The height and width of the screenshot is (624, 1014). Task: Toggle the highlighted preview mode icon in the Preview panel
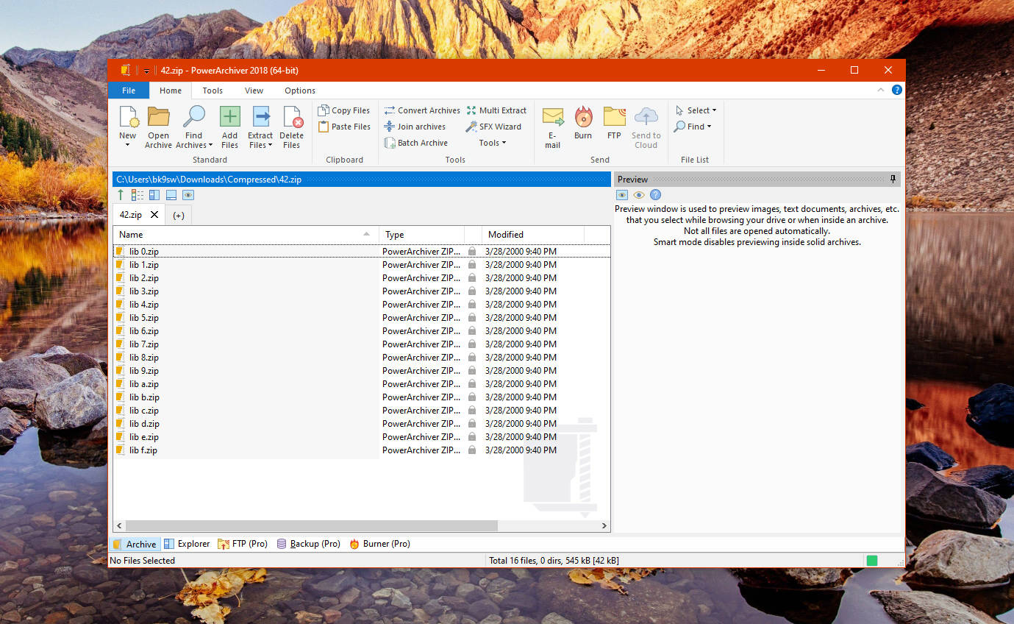point(622,195)
